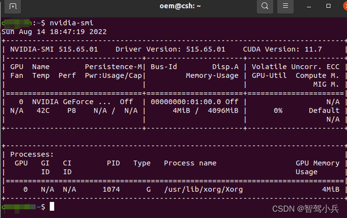Screen dimensions: 347x218
Task: Click the NVIDIA GeForce ... name
Action: click(71, 102)
